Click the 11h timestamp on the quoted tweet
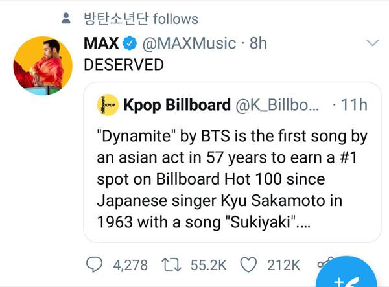Screen dimensions: 389x287 point(354,105)
